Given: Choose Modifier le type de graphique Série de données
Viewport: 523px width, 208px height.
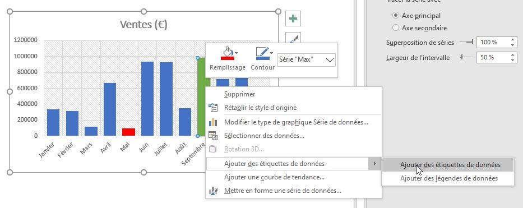Looking at the screenshot, I should pyautogui.click(x=294, y=122).
